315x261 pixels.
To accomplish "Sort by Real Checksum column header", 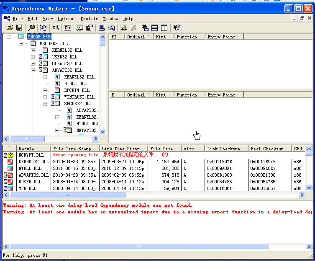I will tap(270, 149).
